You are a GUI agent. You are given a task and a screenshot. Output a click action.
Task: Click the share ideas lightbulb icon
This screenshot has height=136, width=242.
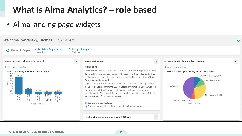[85, 106]
